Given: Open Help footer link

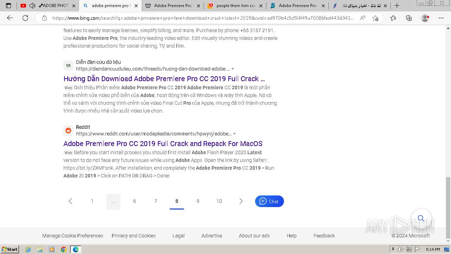Looking at the screenshot, I should 292,236.
